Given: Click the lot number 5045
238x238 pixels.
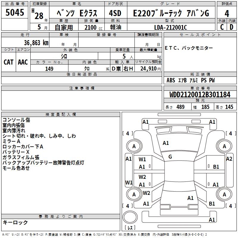Looking at the screenshot, I should 15,12.
